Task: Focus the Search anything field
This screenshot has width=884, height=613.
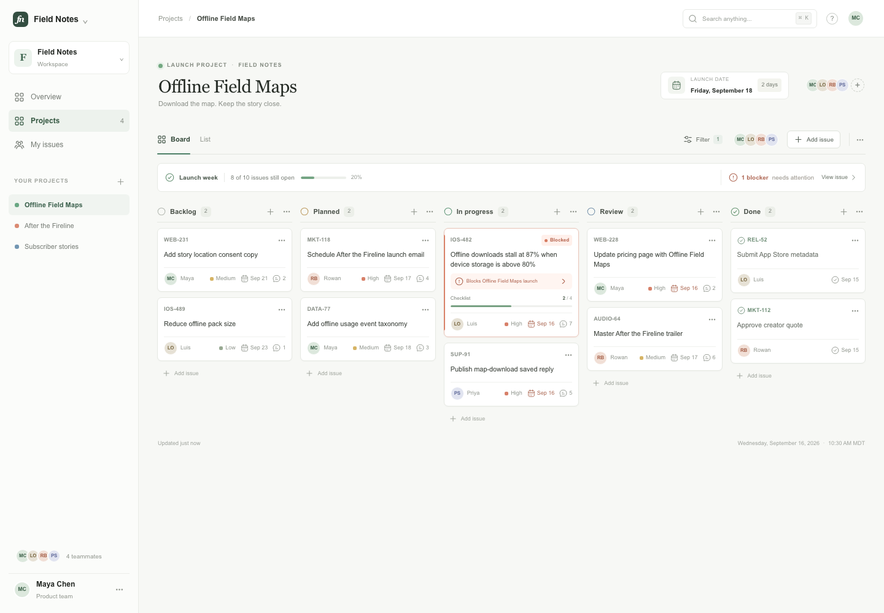Action: click(x=750, y=19)
